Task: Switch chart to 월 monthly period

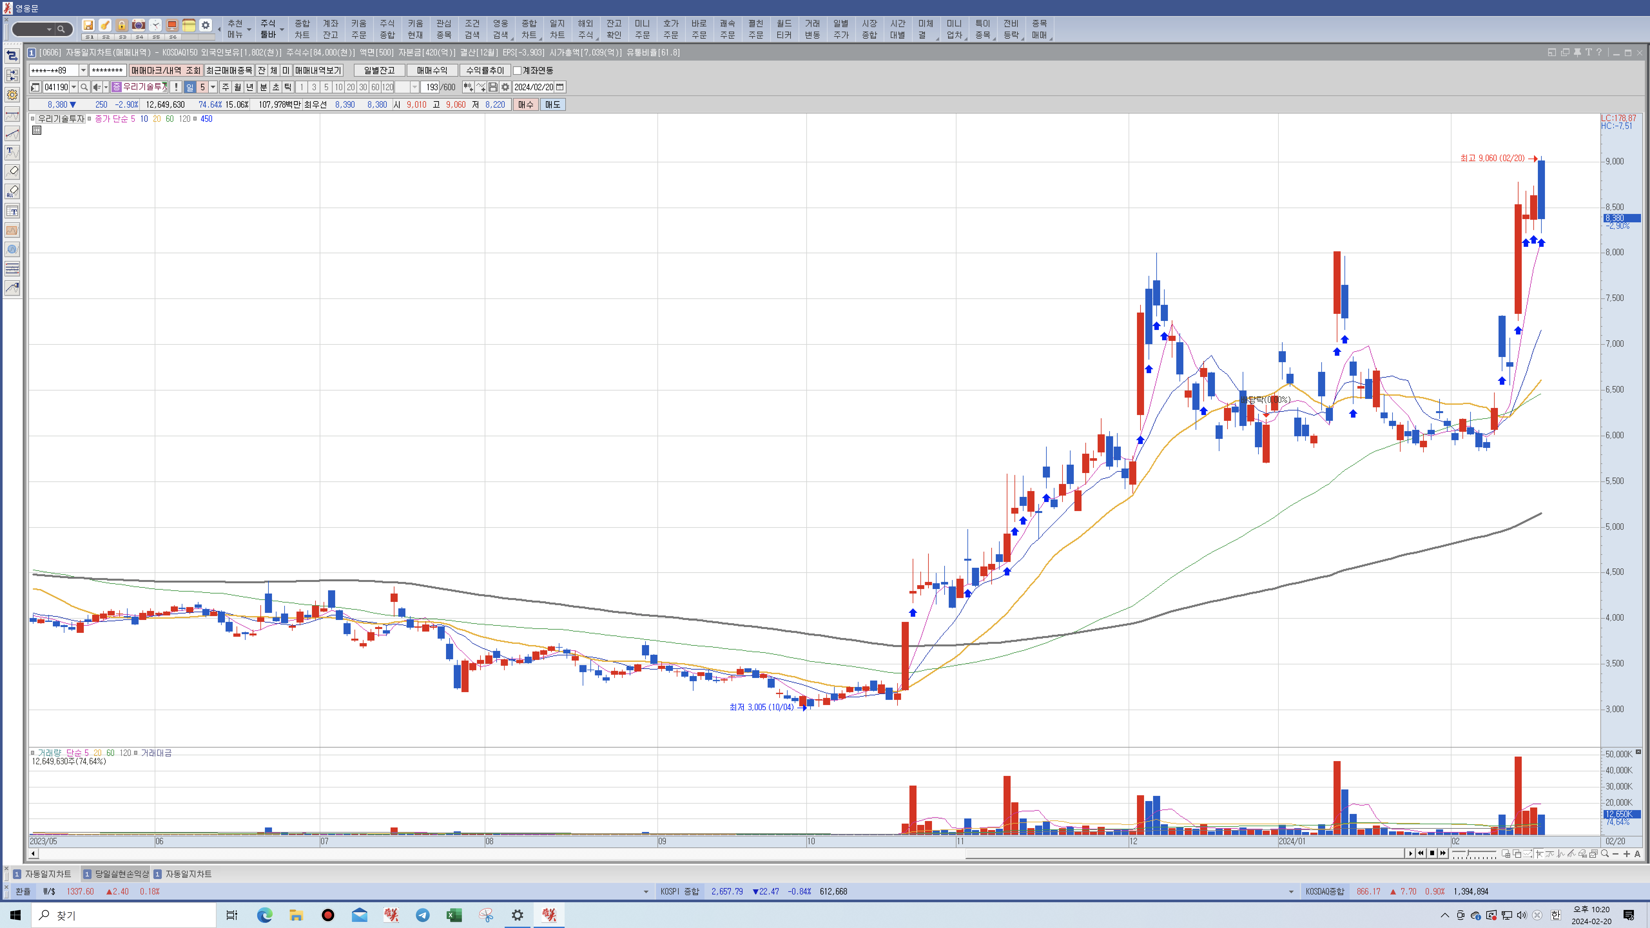Action: pyautogui.click(x=238, y=87)
